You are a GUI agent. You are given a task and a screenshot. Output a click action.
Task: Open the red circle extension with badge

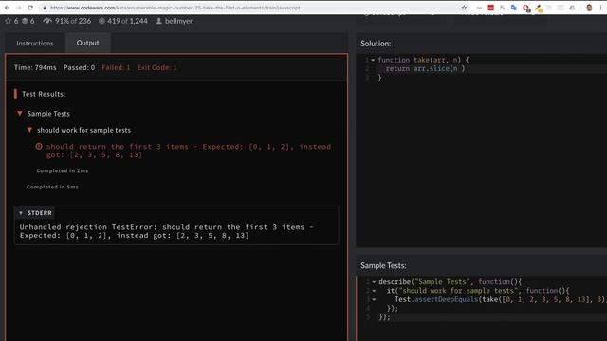(526, 8)
